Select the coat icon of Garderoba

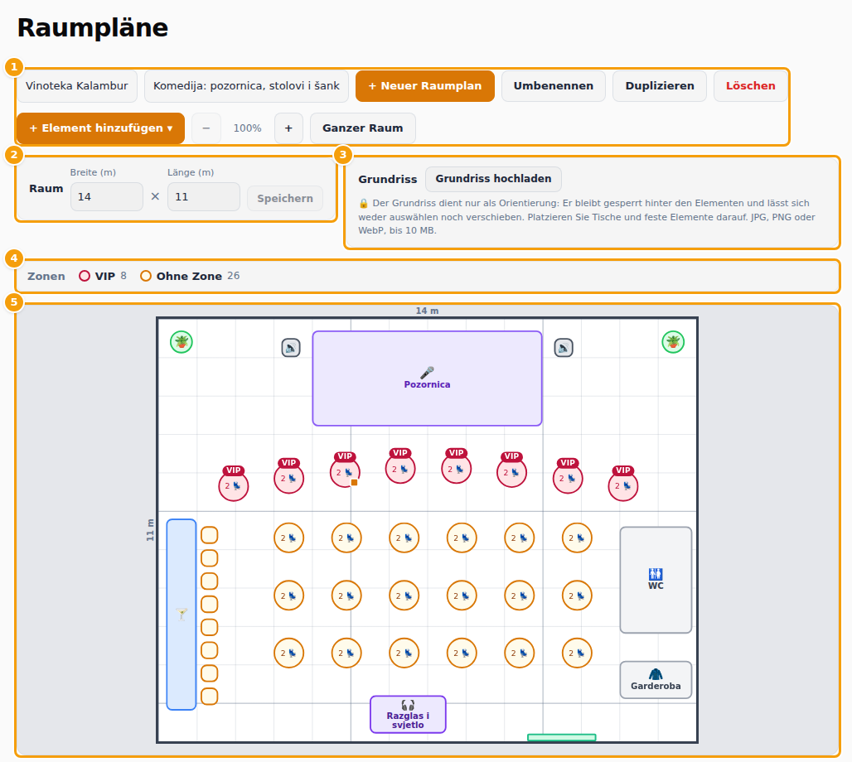coord(656,674)
